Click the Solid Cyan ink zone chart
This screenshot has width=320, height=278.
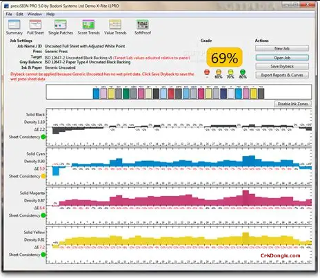pos(179,167)
